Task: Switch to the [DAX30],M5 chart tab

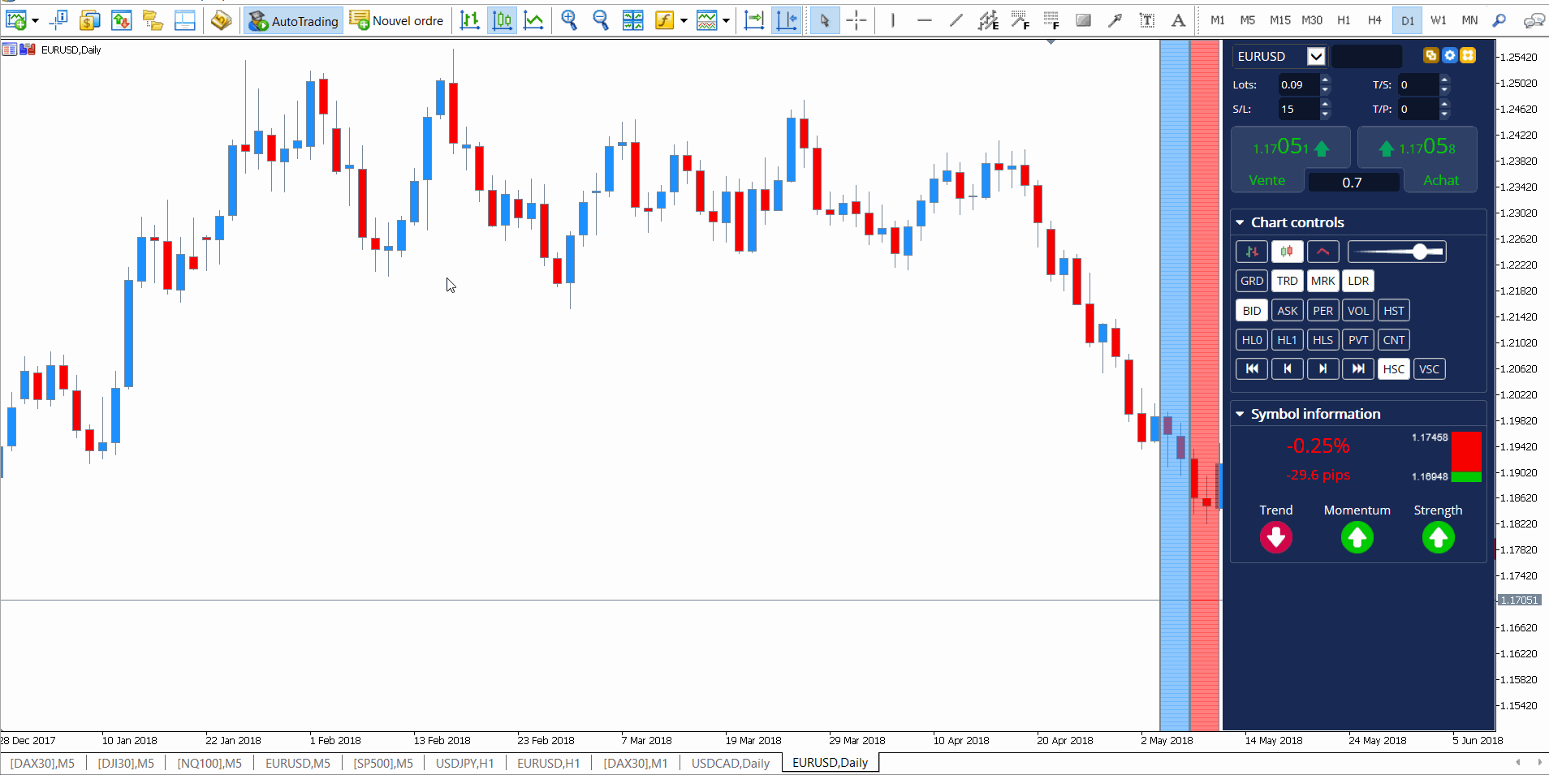Action: click(x=42, y=763)
